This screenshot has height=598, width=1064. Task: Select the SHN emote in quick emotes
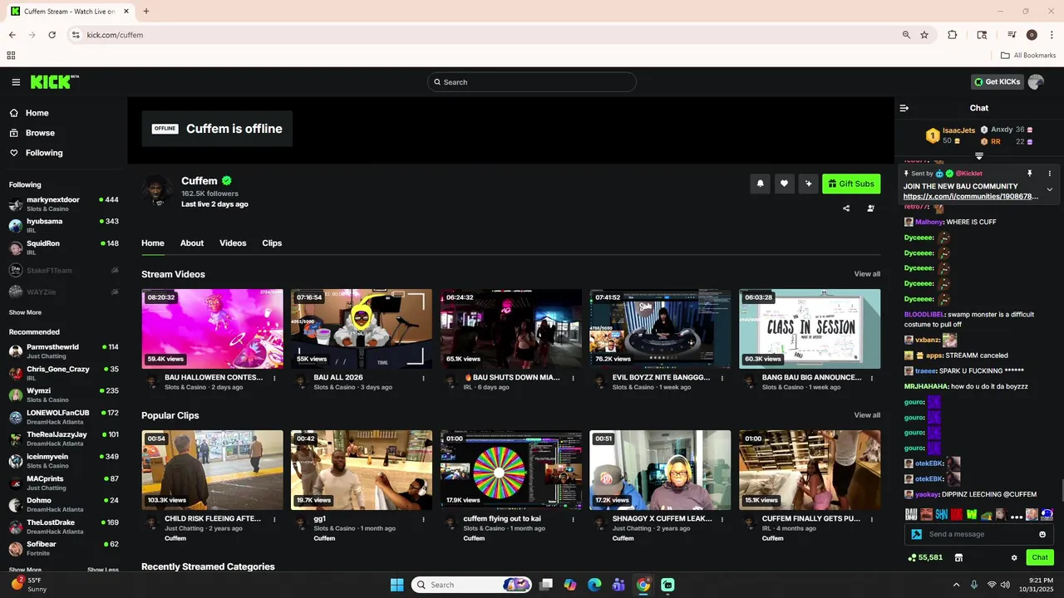tap(941, 515)
